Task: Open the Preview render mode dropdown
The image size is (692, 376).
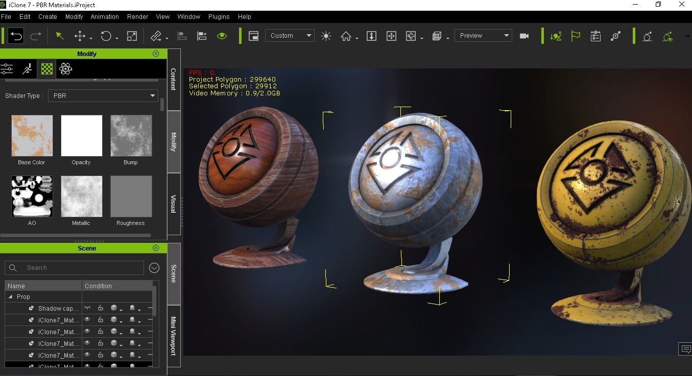Action: pyautogui.click(x=483, y=36)
